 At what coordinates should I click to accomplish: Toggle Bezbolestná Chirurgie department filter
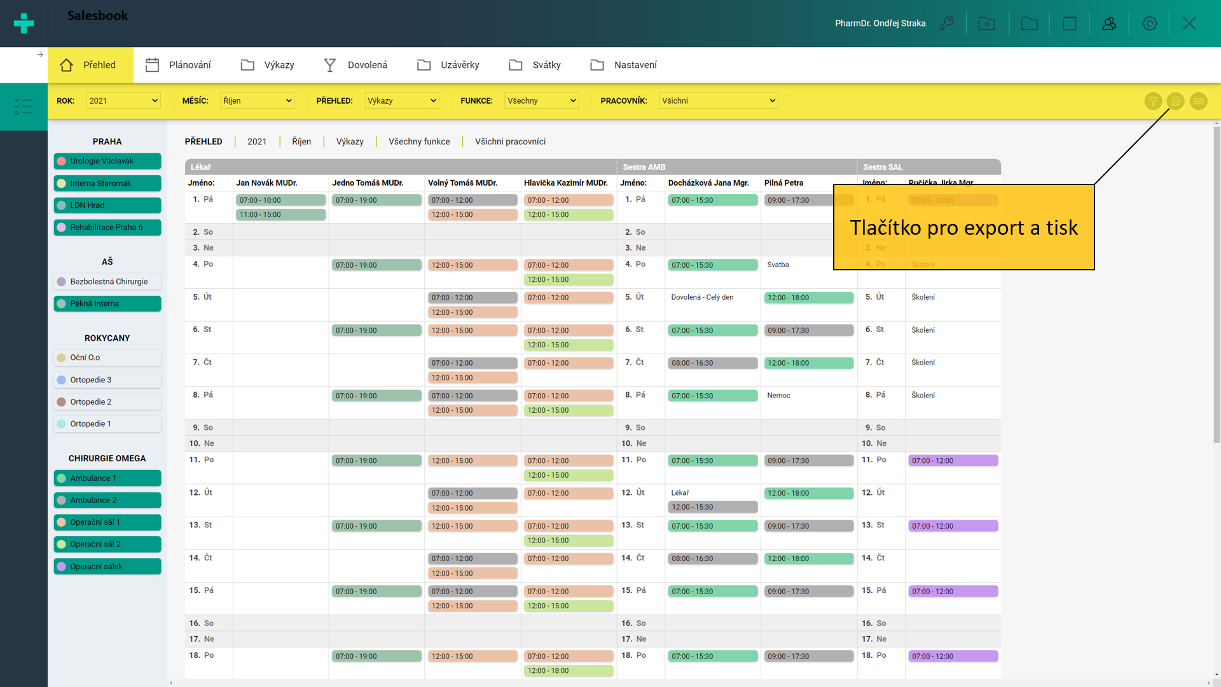coord(107,282)
